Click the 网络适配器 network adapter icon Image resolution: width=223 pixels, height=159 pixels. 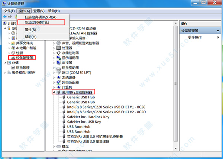59,82
